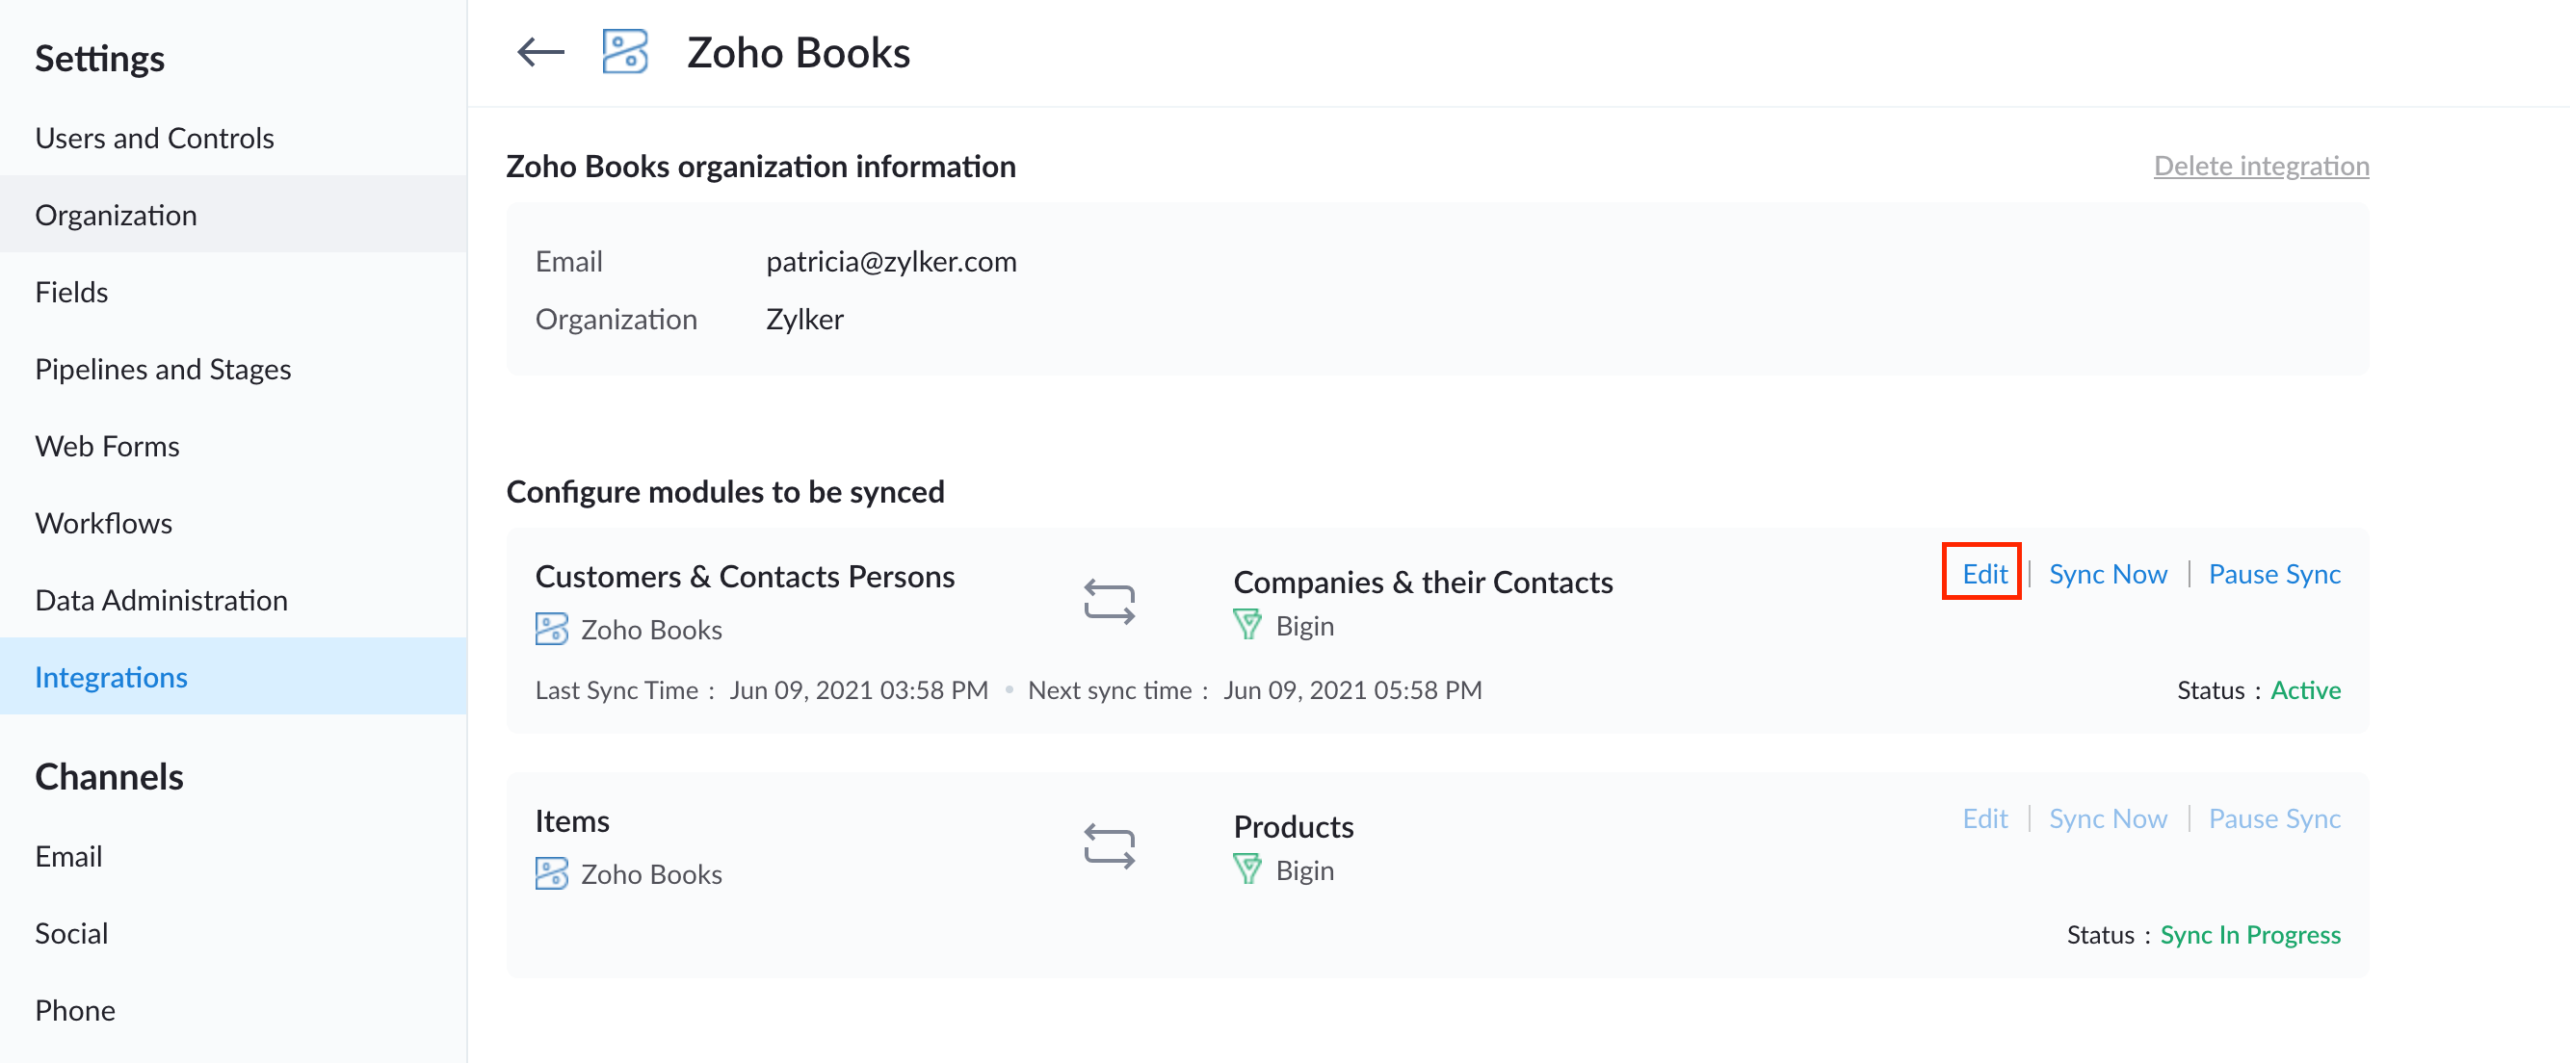Open Social channel settings
Viewport: 2570px width, 1063px height.
click(71, 932)
